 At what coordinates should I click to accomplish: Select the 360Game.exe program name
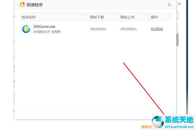(44, 27)
